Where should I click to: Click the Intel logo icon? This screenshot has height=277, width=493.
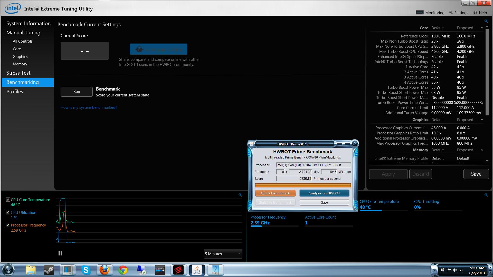(x=13, y=8)
